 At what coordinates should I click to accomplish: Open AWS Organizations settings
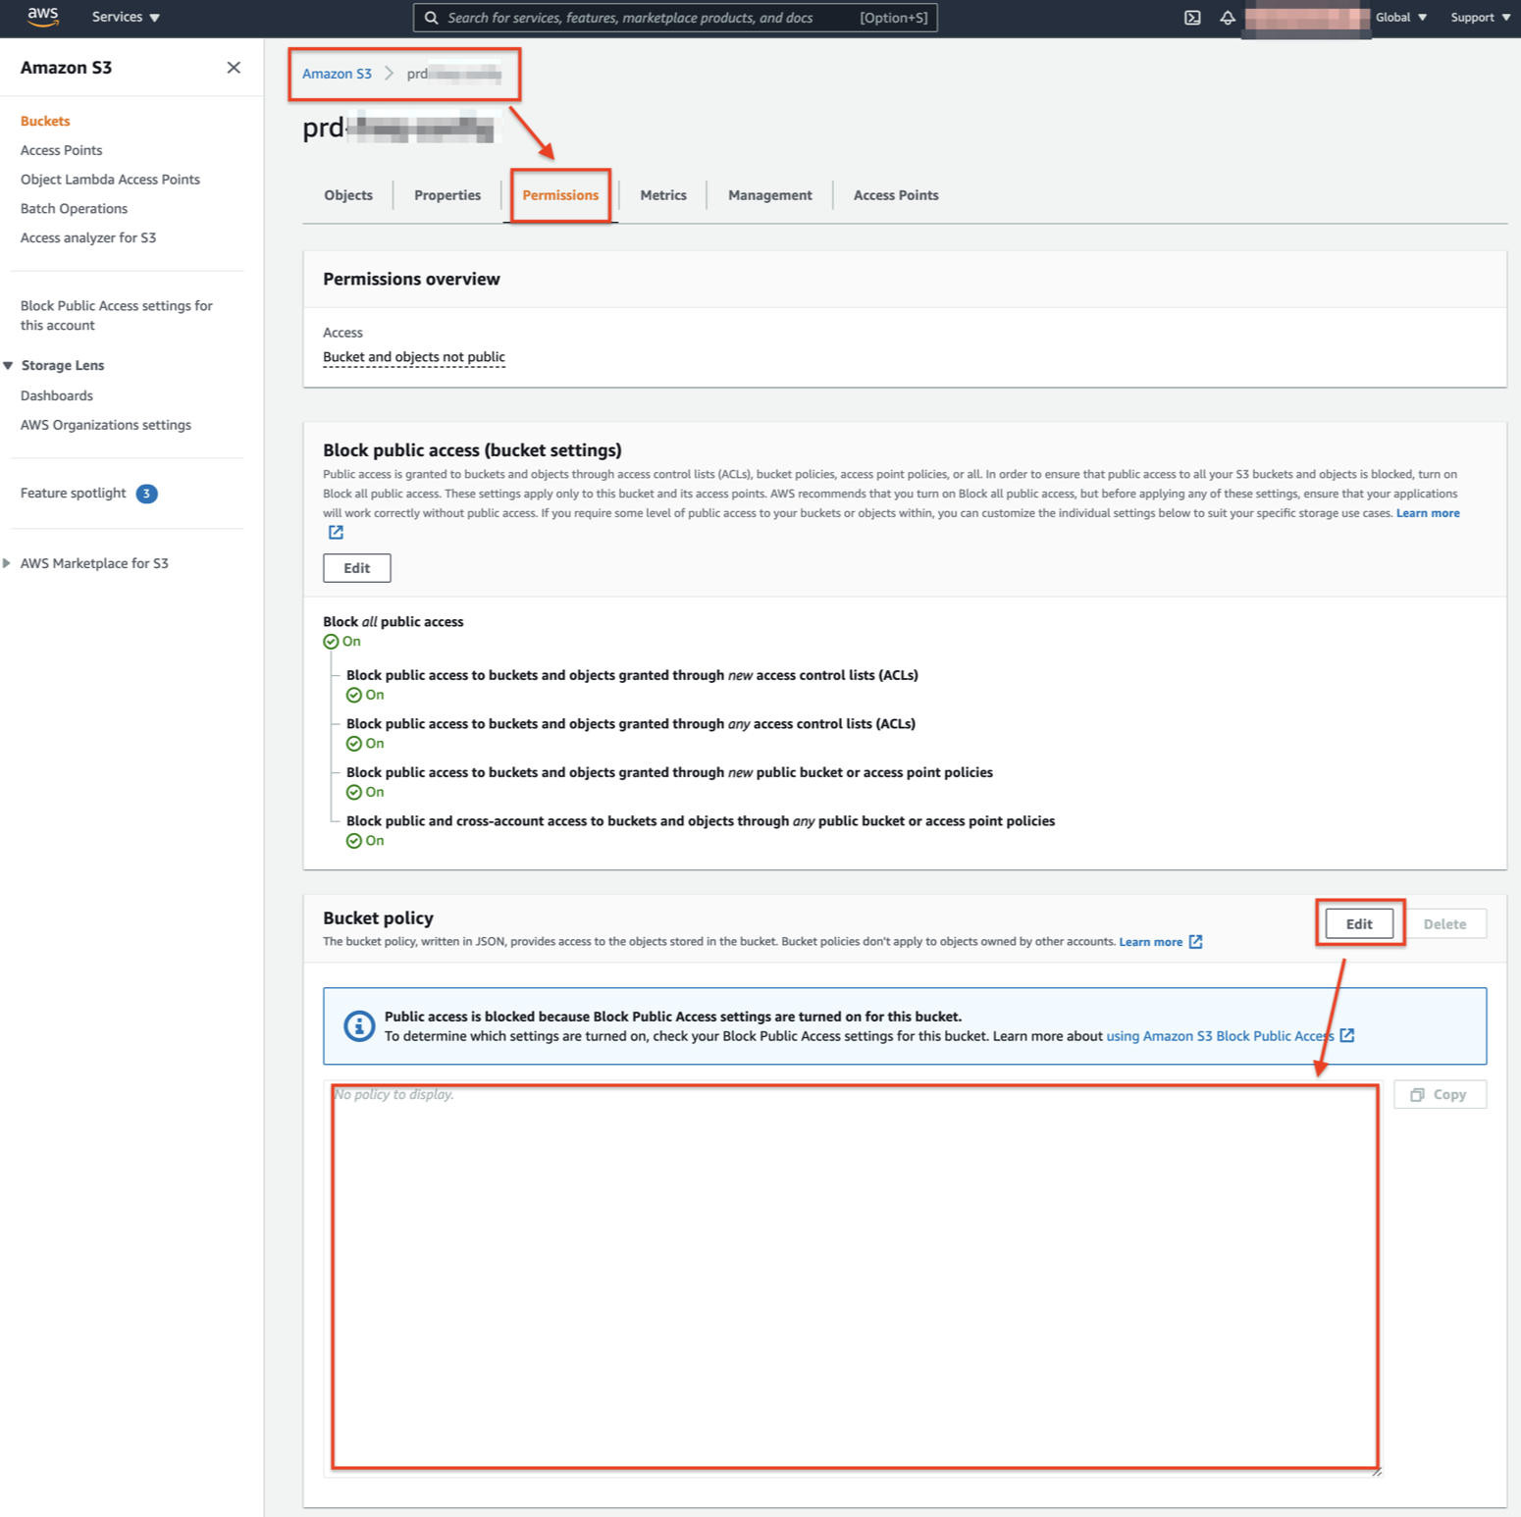(x=106, y=425)
